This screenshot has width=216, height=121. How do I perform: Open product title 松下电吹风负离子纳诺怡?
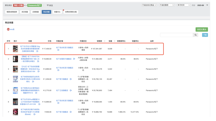[30, 112]
